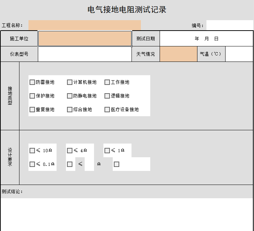Check the 综合接地 checkbox
Image resolution: width=254 pixels, height=231 pixels.
70,110
